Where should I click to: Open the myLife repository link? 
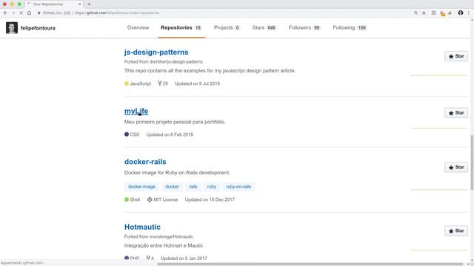(136, 111)
